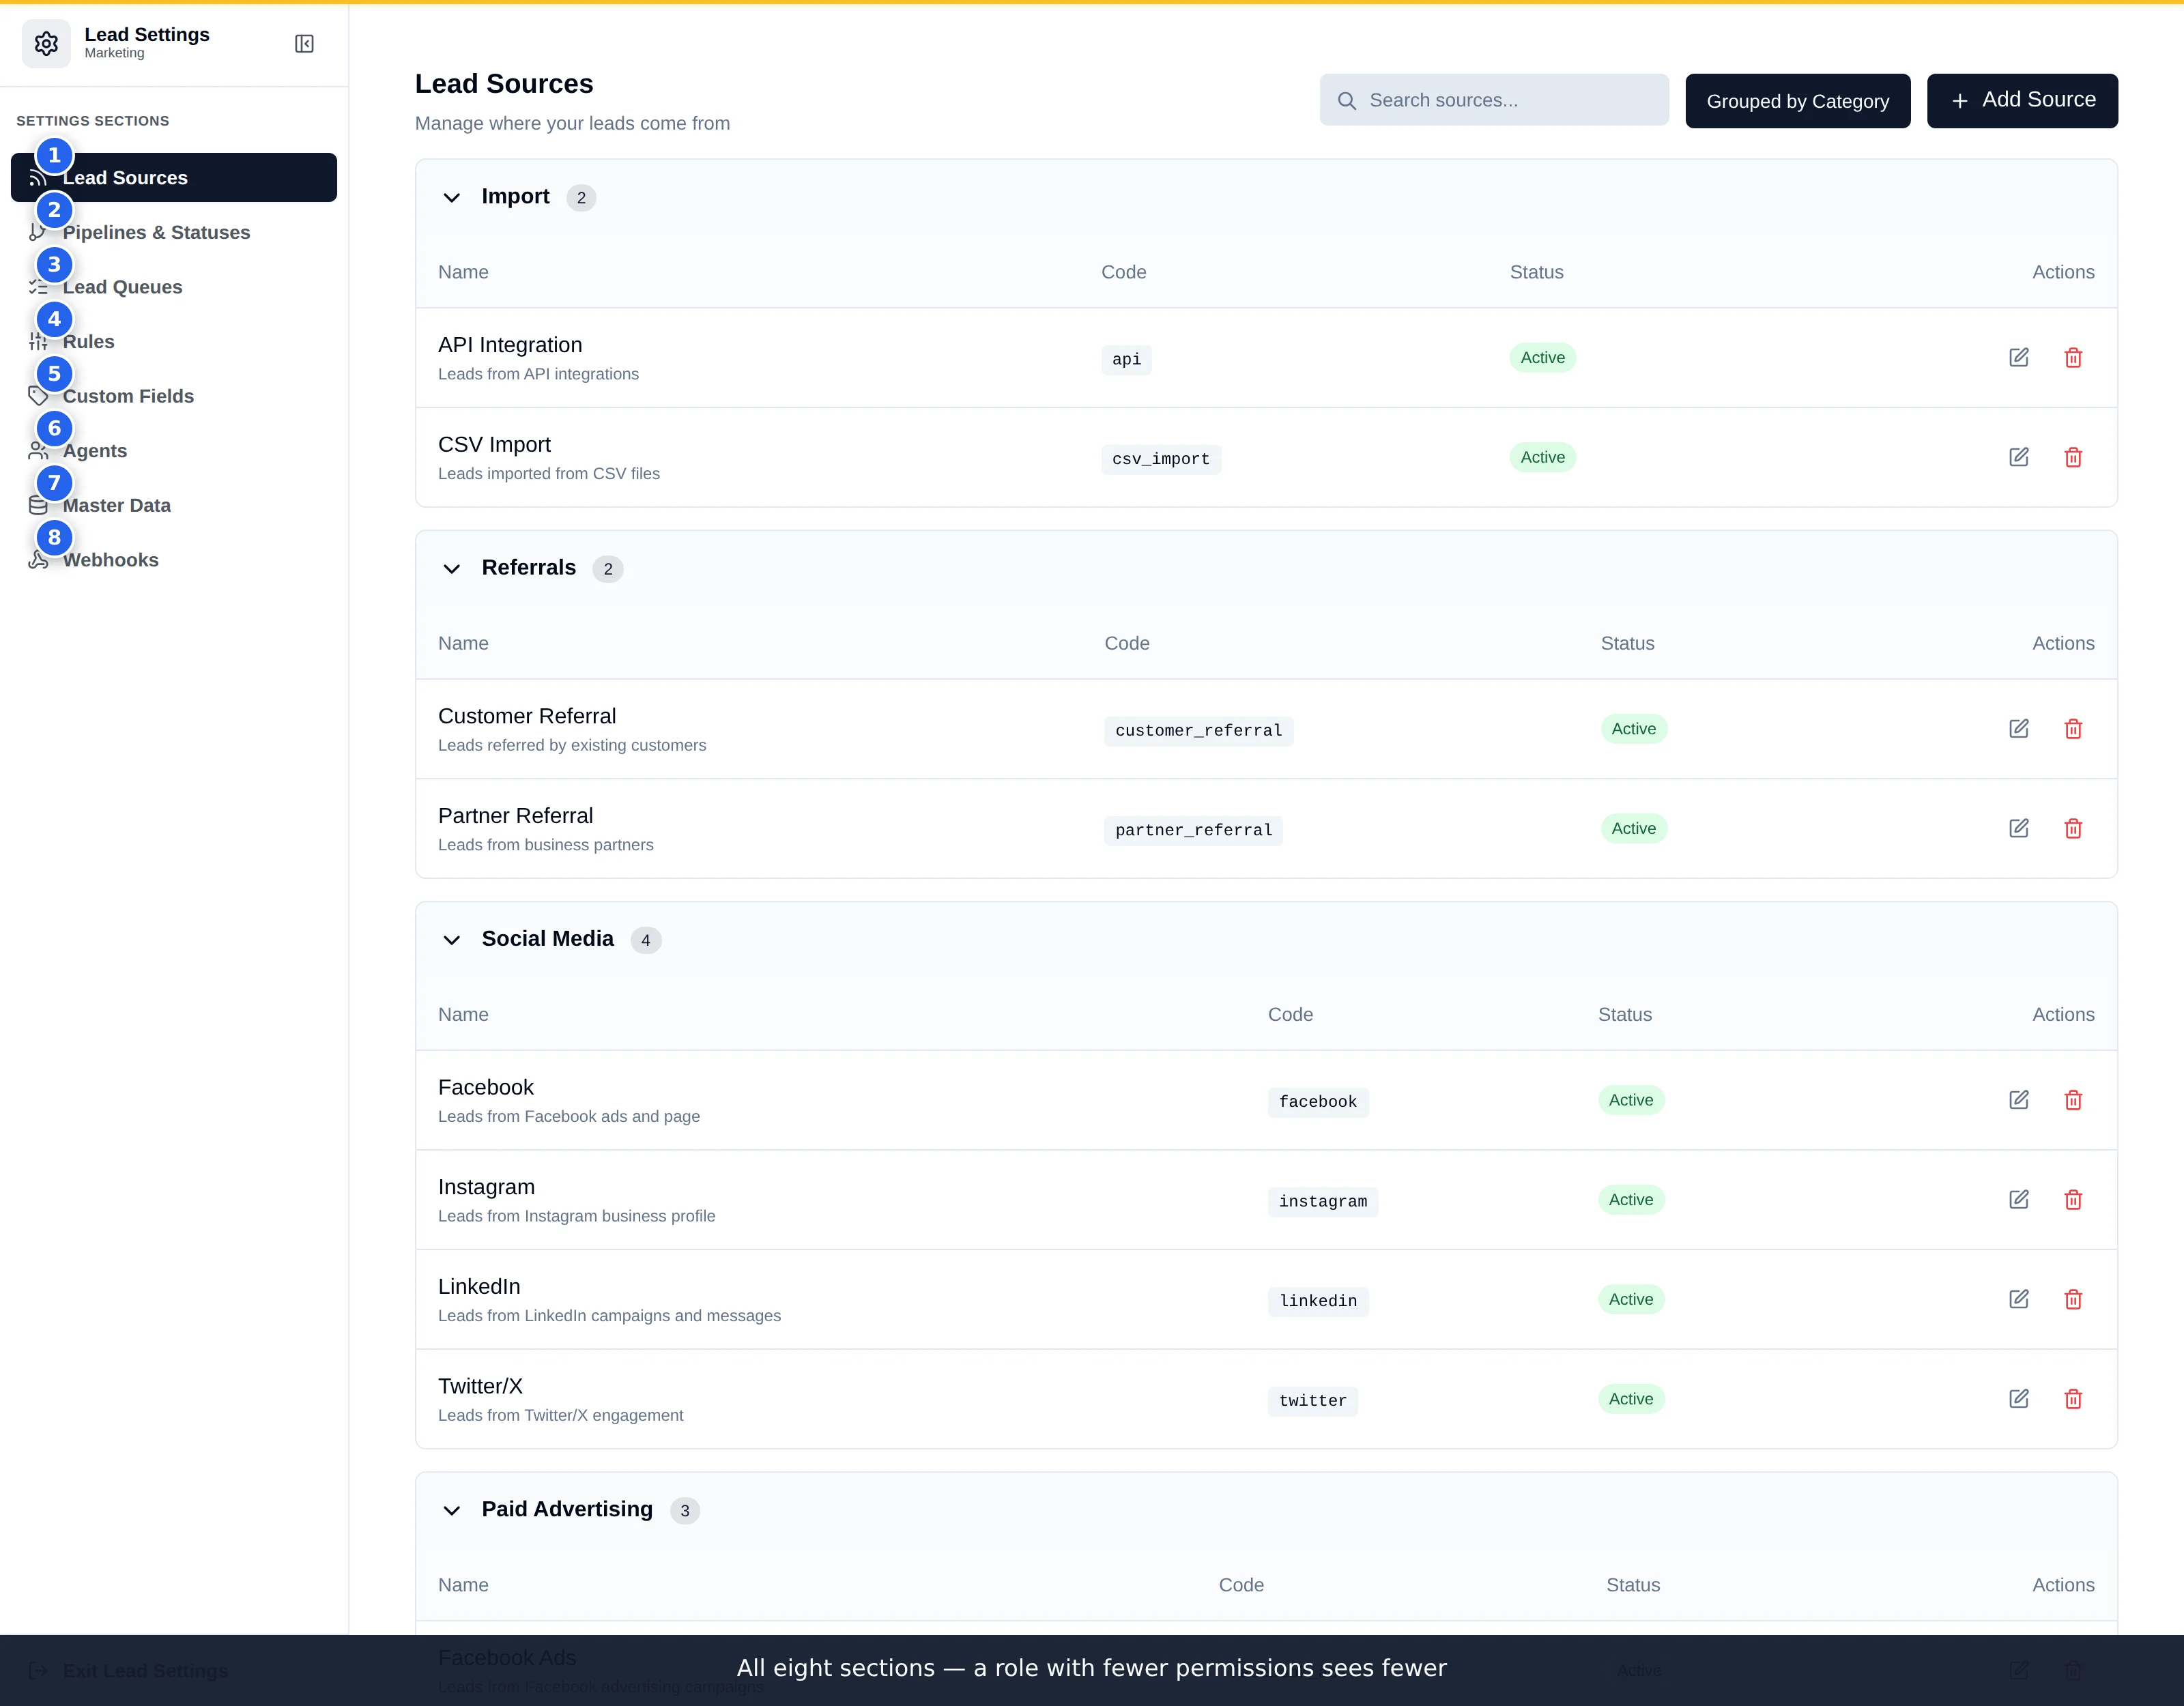Collapse the Import category

click(452, 198)
